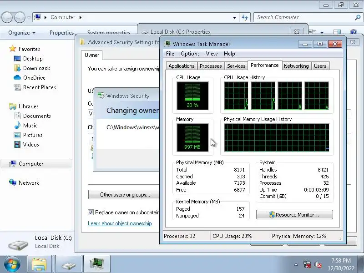This screenshot has width=364, height=273.
Task: Open the Applications tab in Task Manager
Action: click(x=182, y=66)
